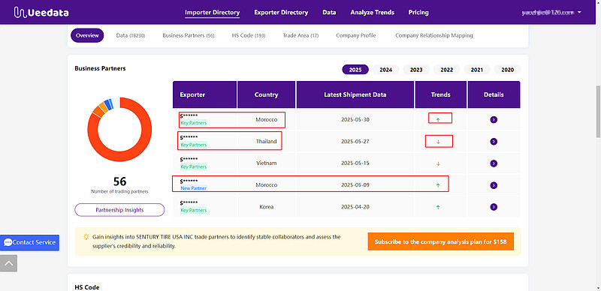This screenshot has height=291, width=601.
Task: Click shipment date 2025-04-20
Action: [355, 207]
